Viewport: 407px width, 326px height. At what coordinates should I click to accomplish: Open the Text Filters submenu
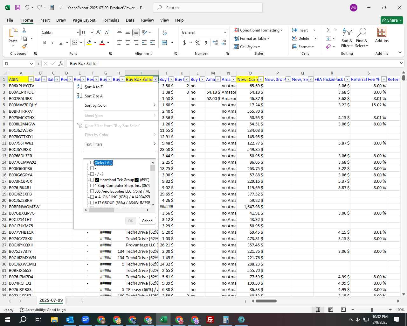tap(116, 144)
